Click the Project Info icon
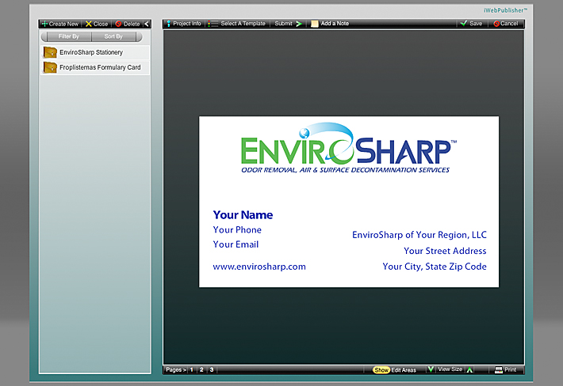Screen dimensions: 563x386 [x=168, y=24]
